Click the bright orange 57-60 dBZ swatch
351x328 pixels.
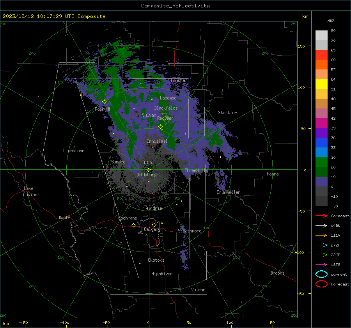(321, 65)
